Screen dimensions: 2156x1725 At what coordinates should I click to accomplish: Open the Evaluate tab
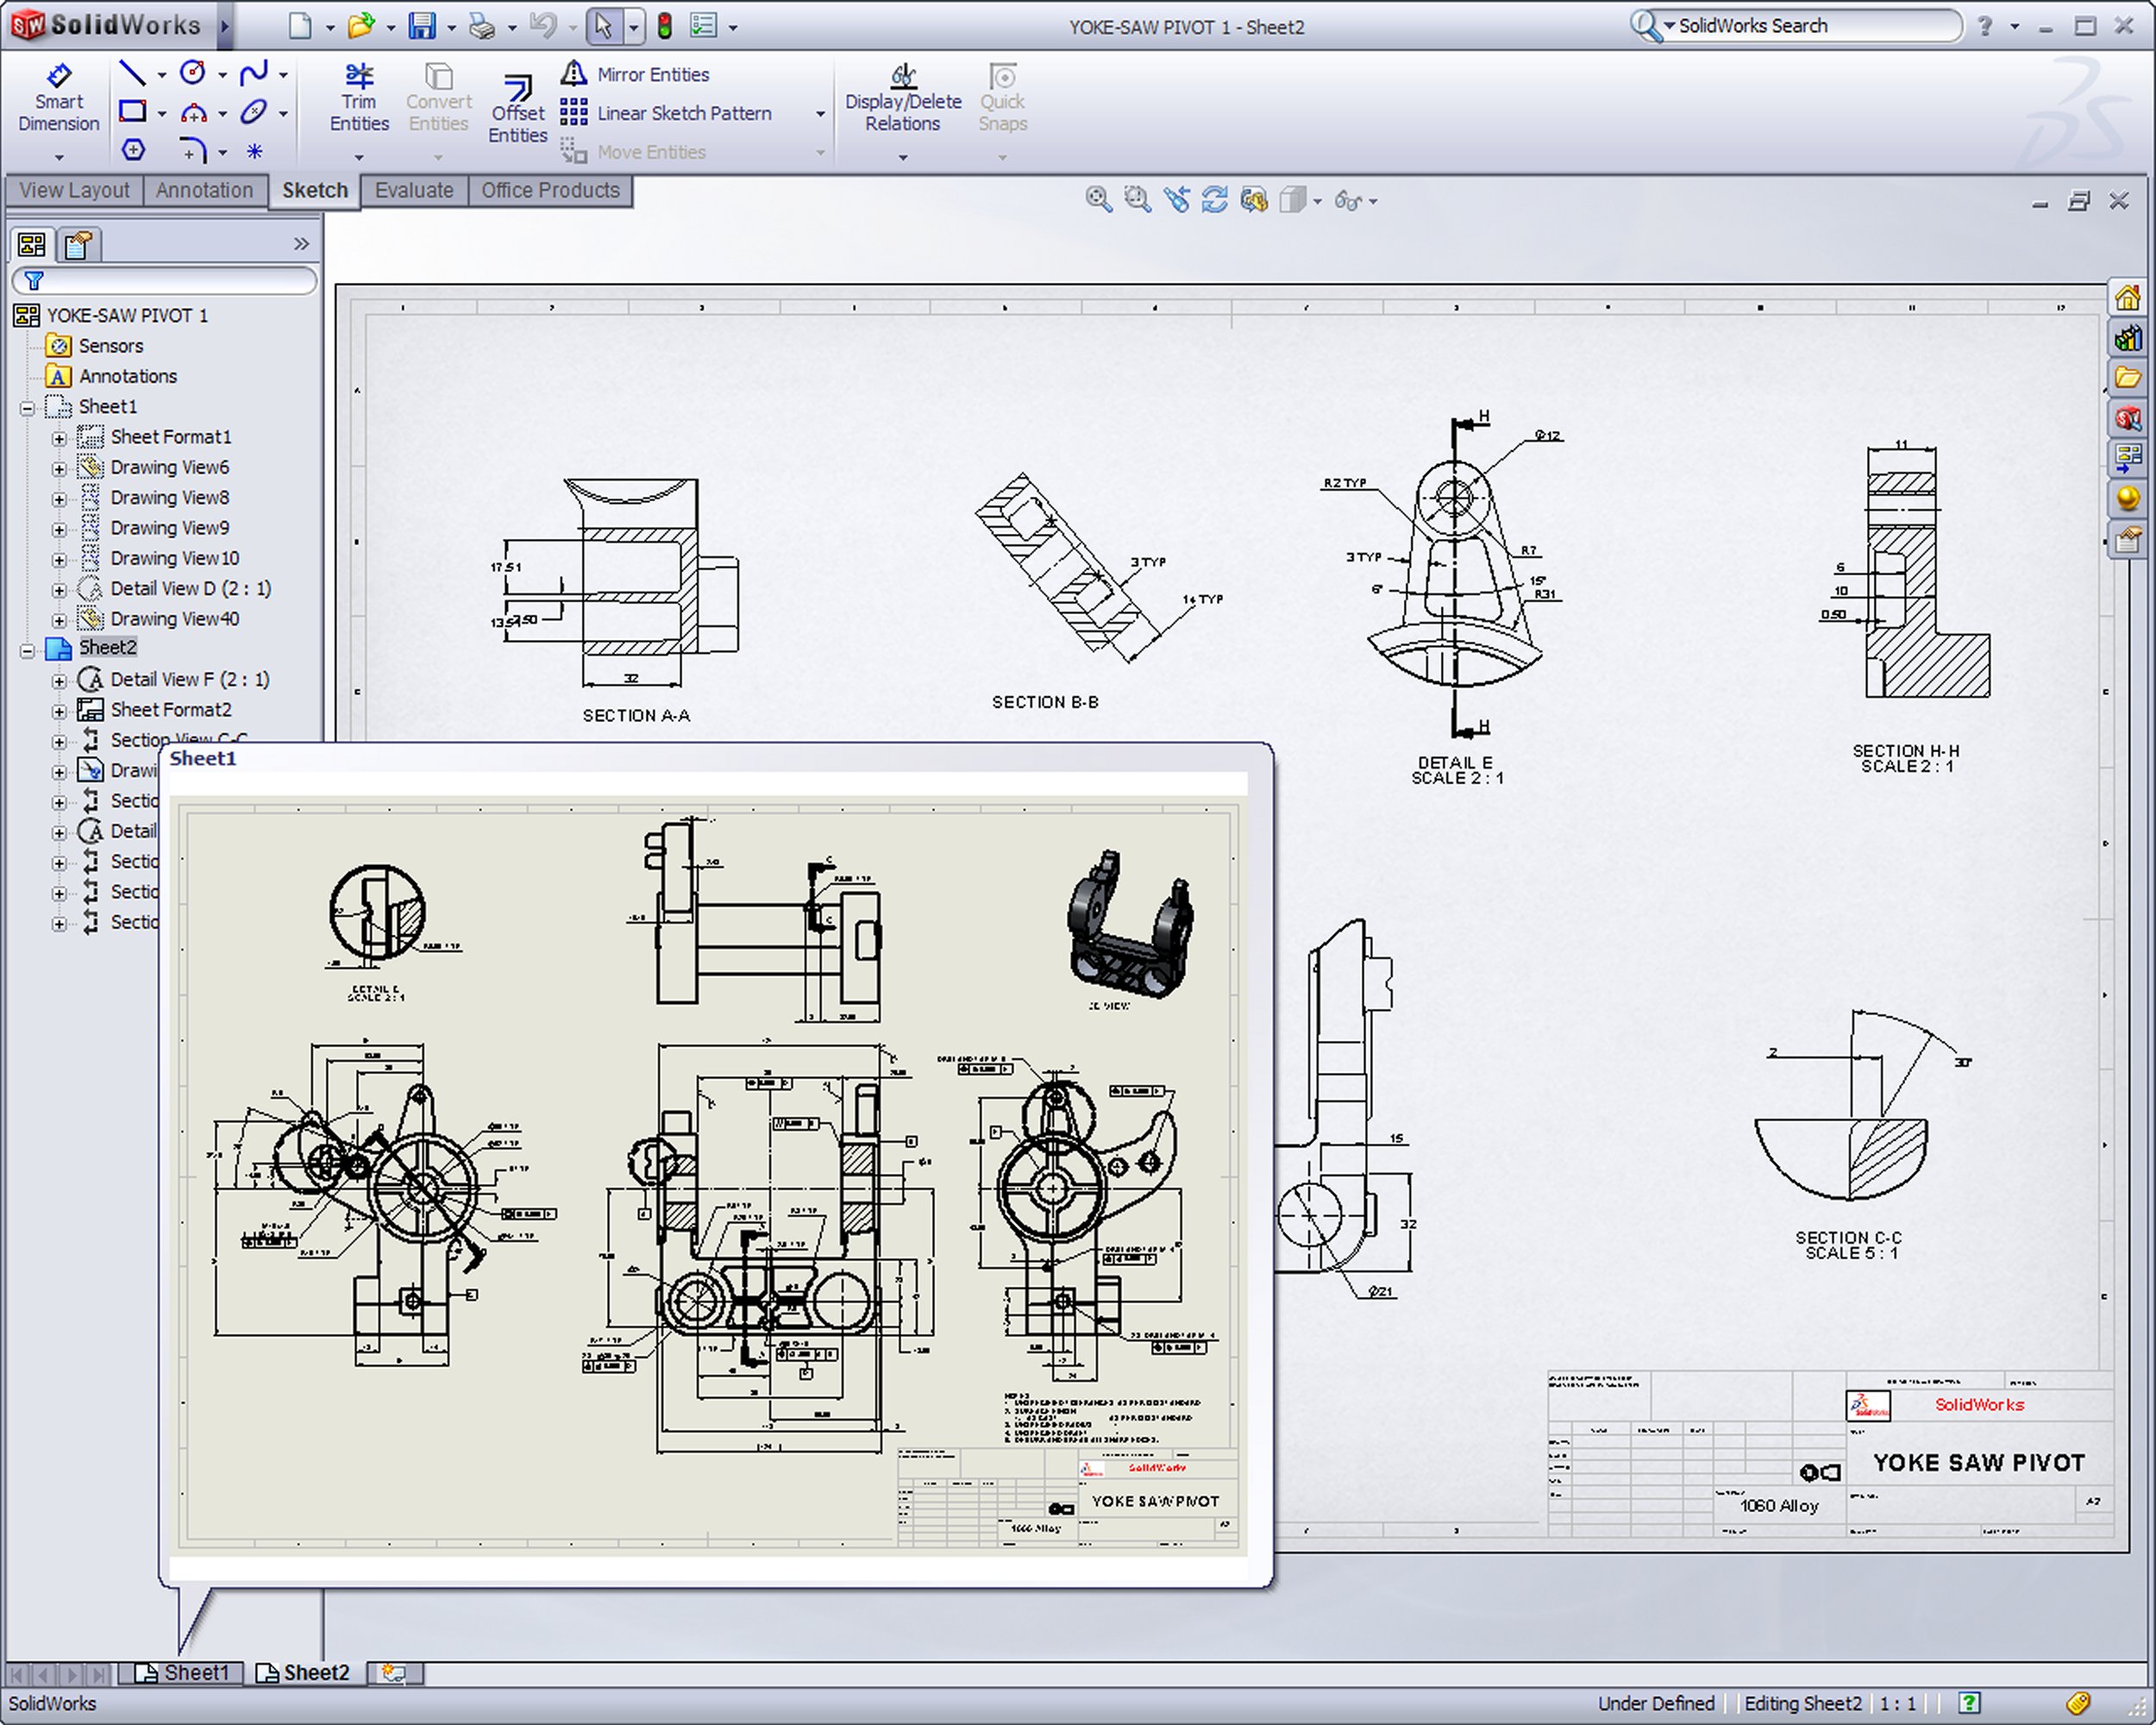pyautogui.click(x=413, y=190)
